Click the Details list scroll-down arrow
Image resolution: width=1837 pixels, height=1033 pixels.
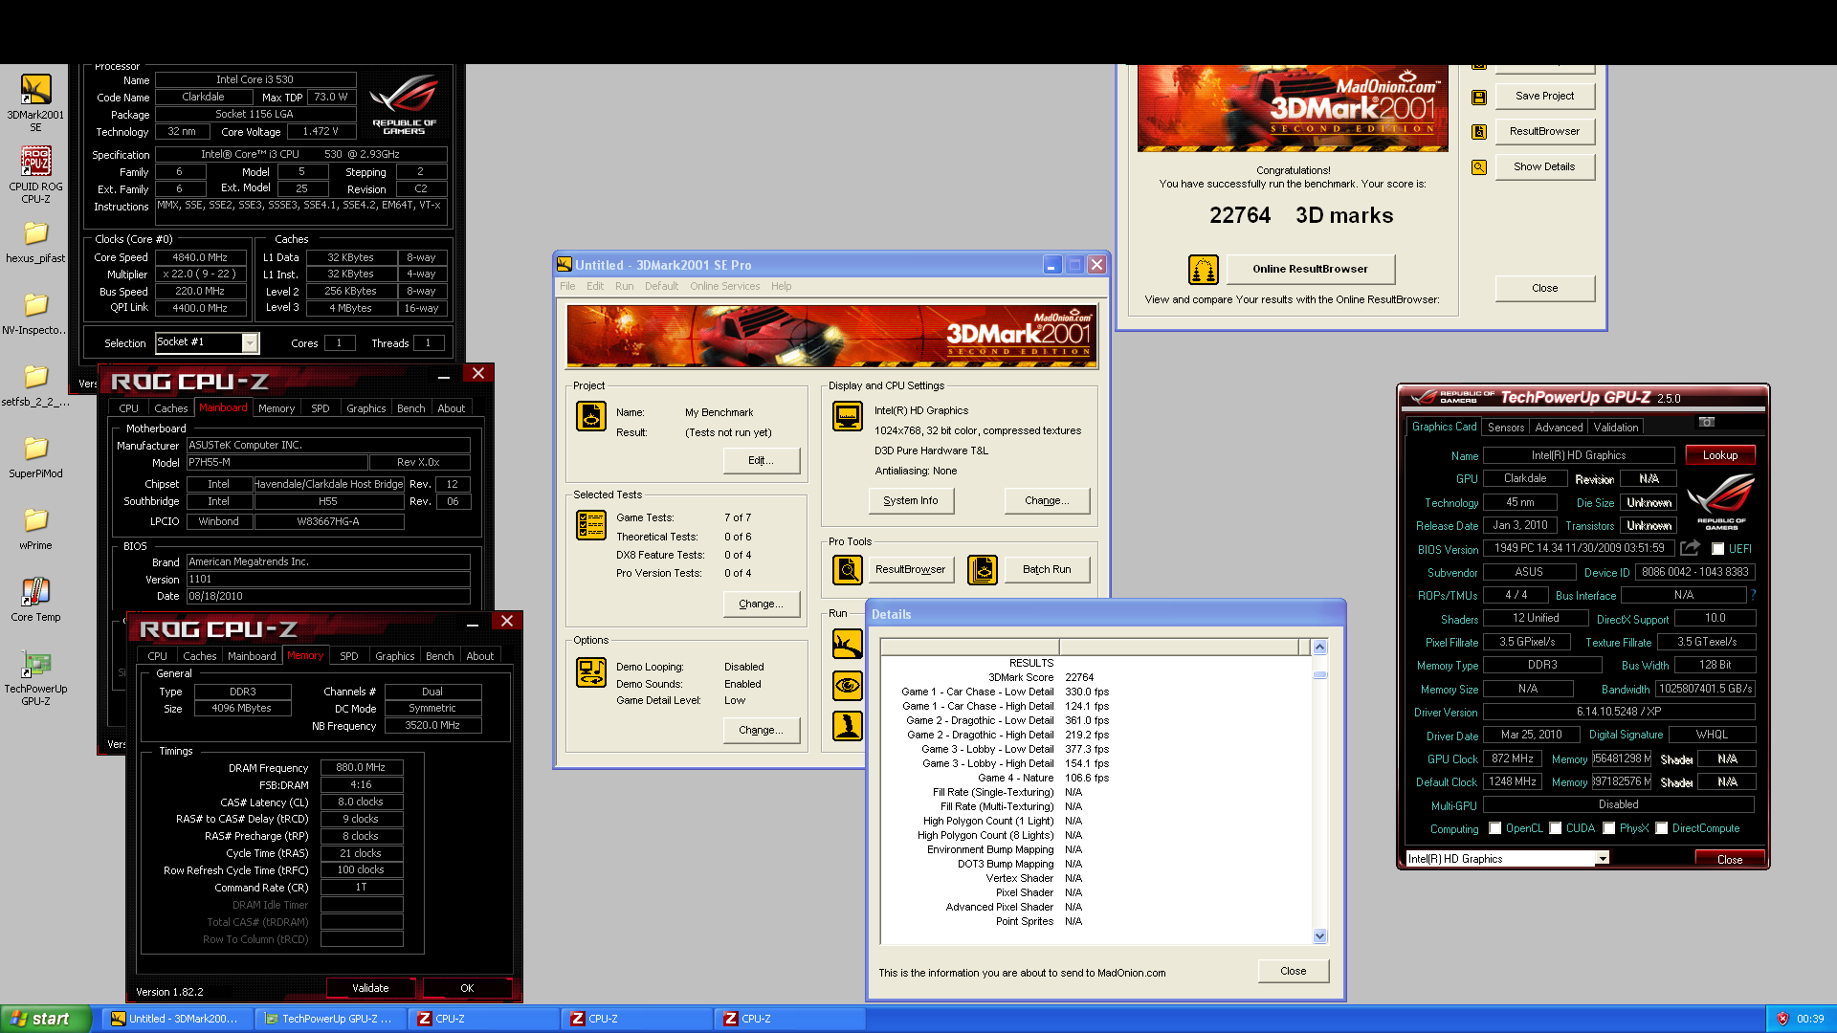(x=1320, y=936)
